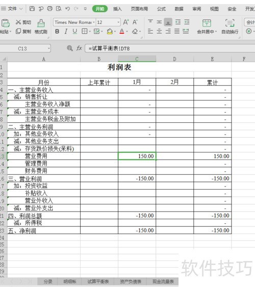Screen dimensions: 255x287
Task: Open the 安全 ribbon tab
Action: 232,9
